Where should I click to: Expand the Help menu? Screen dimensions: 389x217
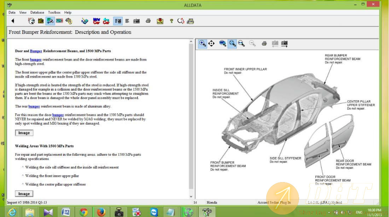point(68,12)
